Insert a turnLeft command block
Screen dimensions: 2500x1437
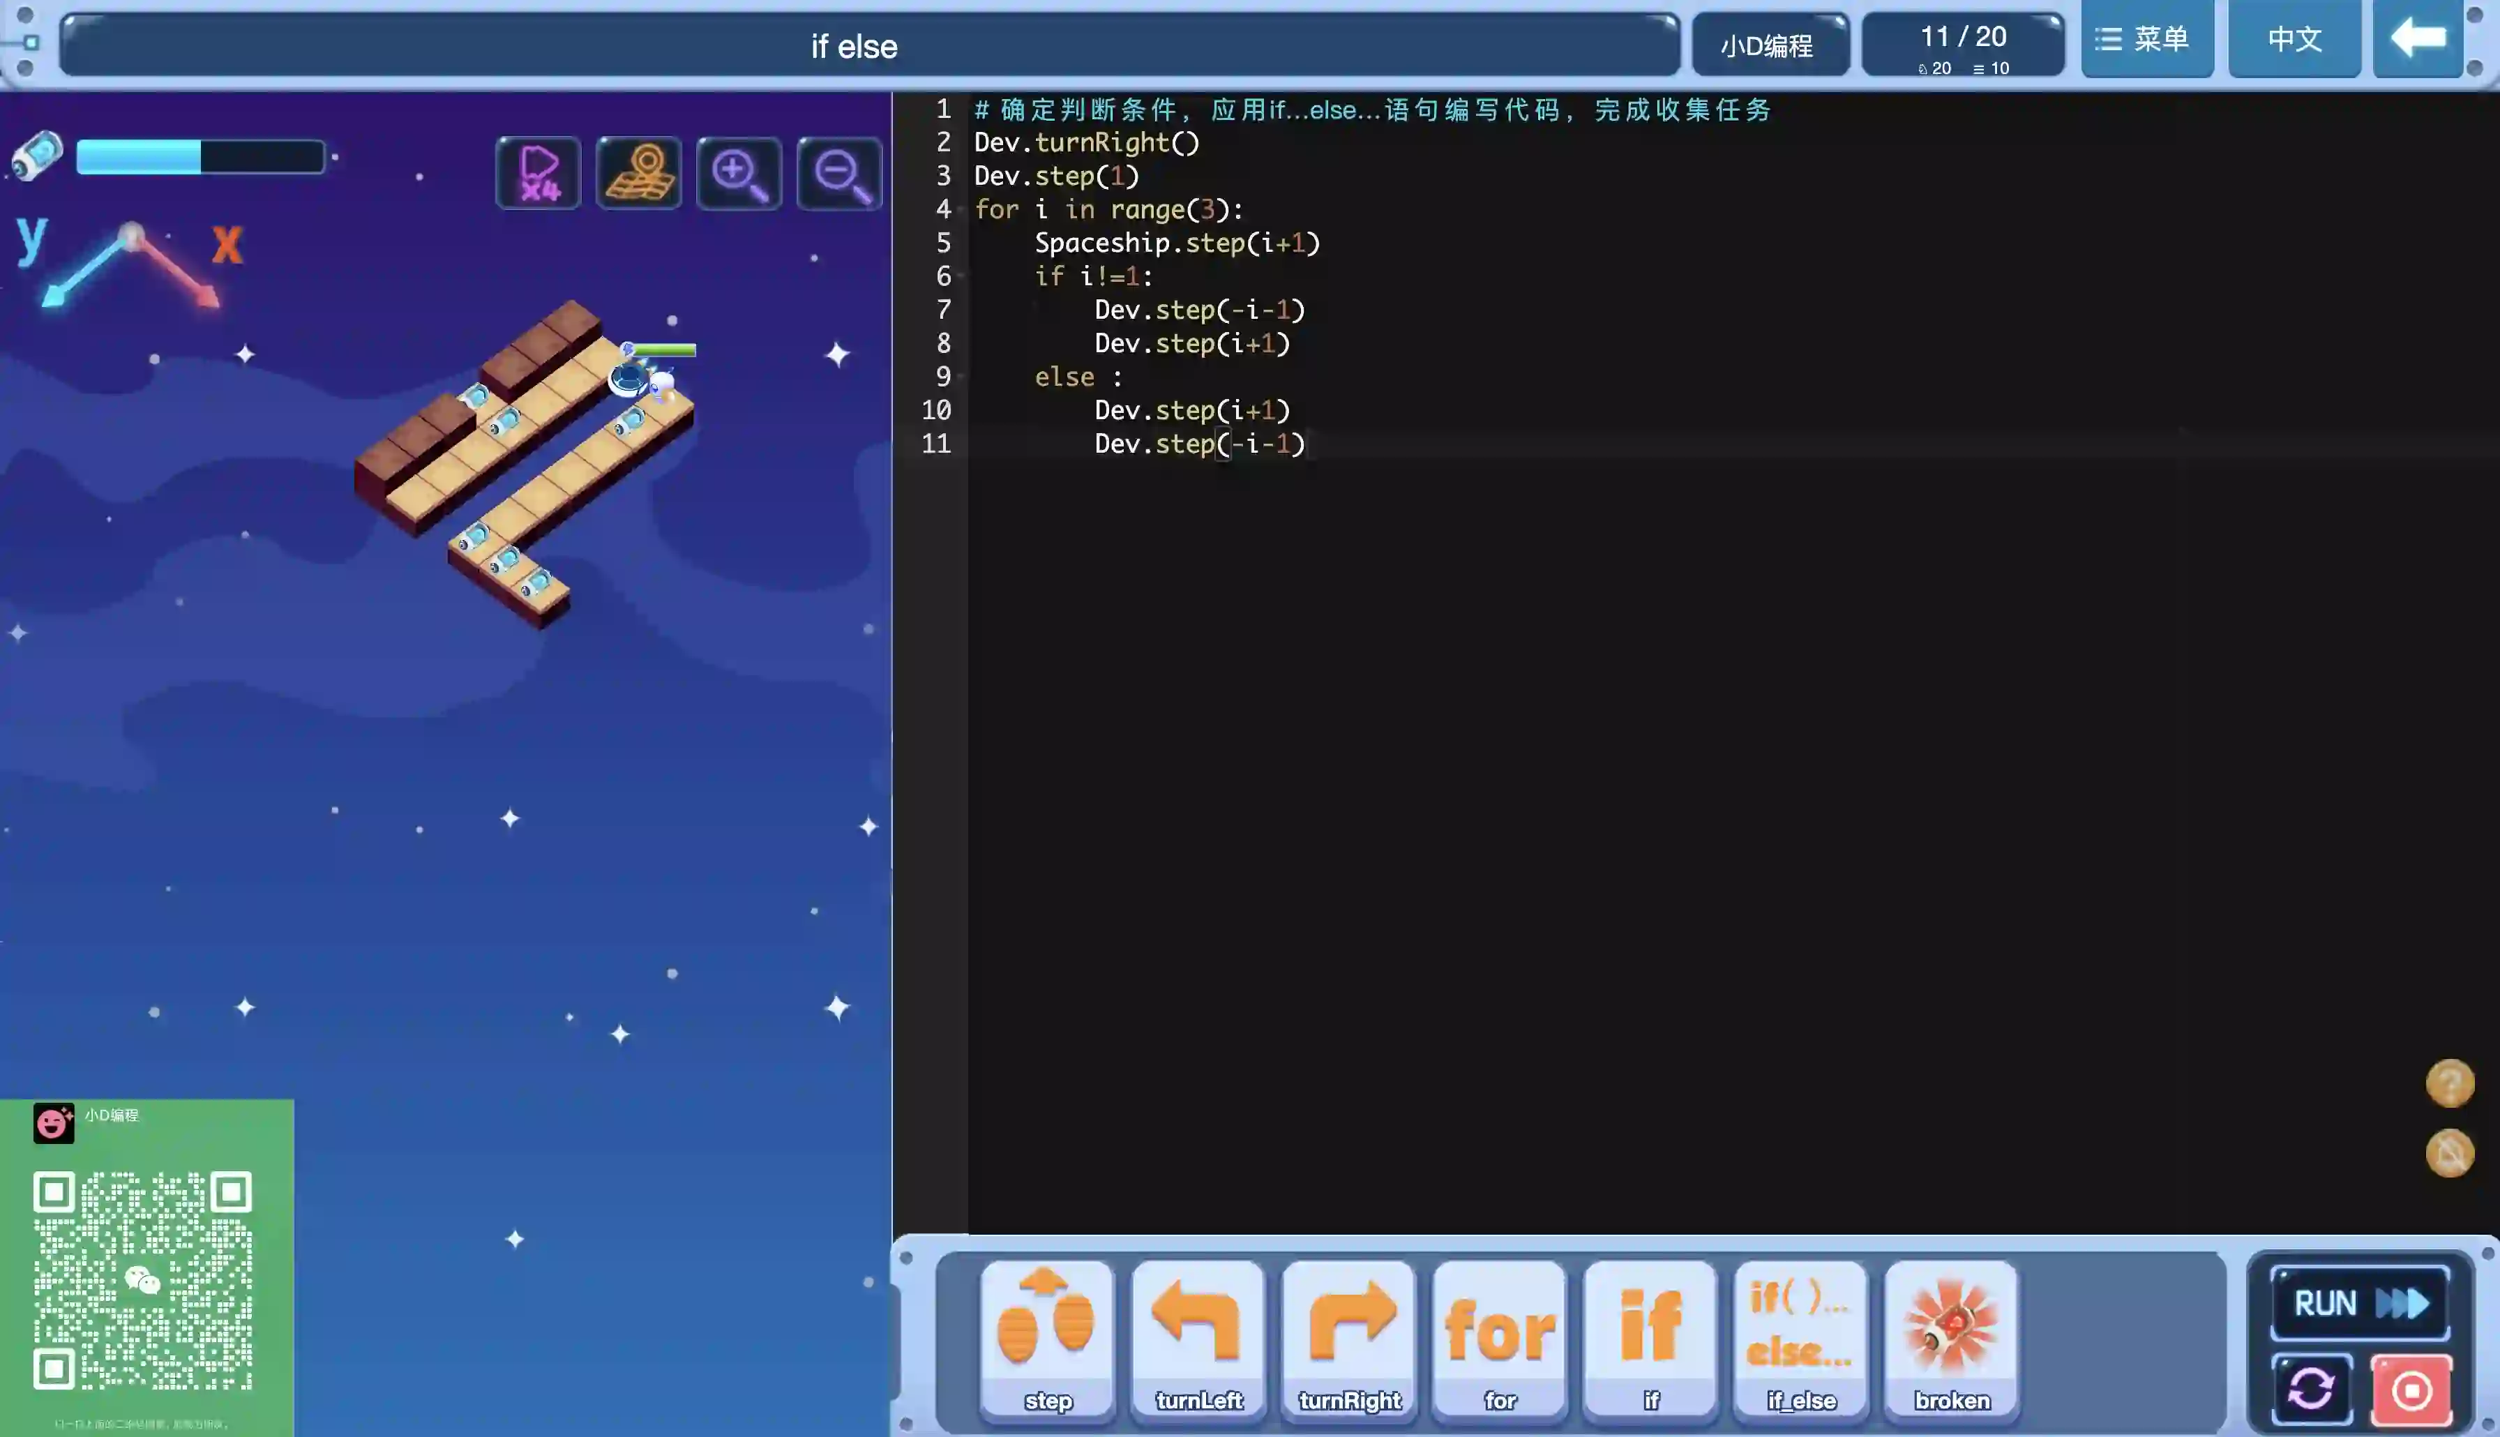point(1198,1337)
